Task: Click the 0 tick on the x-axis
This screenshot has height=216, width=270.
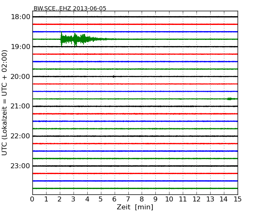Action: pos(32,199)
